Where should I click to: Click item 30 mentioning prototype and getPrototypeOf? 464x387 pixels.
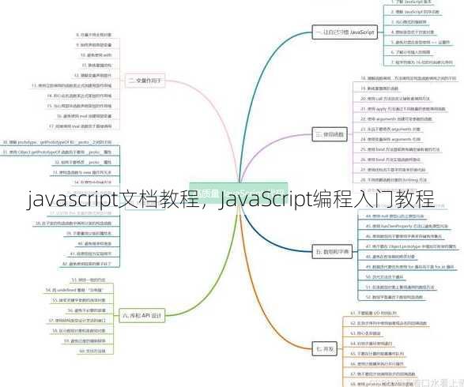pyautogui.click(x=57, y=142)
